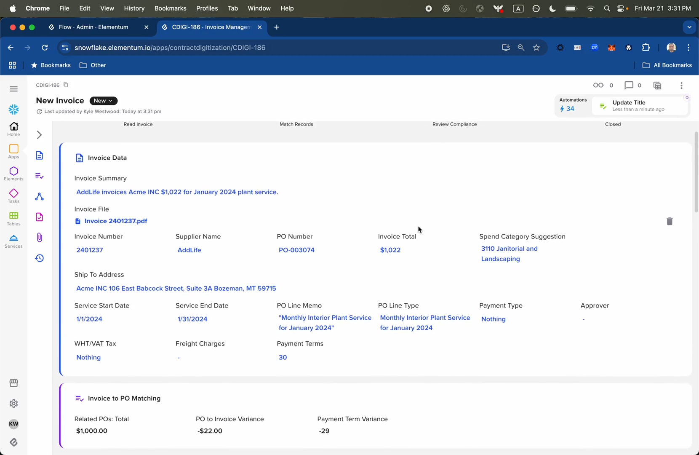Screen dimensions: 699x455
Task: Click the Invoice Total $1,022 value
Action: [390, 250]
